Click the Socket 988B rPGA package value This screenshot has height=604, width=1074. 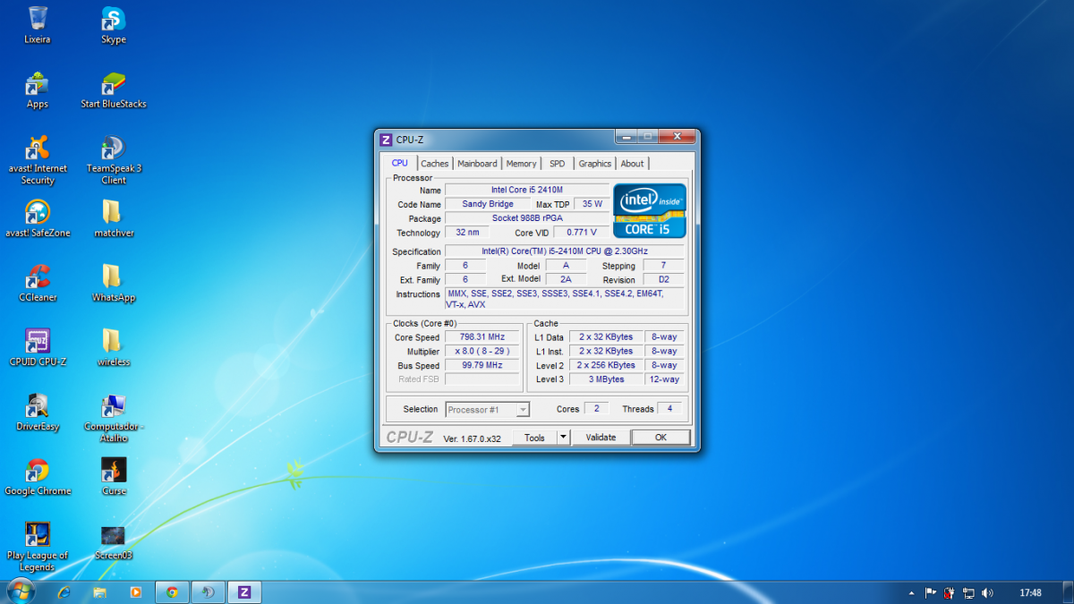click(x=526, y=218)
